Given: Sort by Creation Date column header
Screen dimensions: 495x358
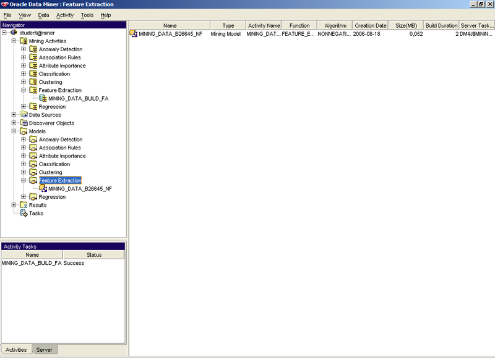Looking at the screenshot, I should click(370, 25).
